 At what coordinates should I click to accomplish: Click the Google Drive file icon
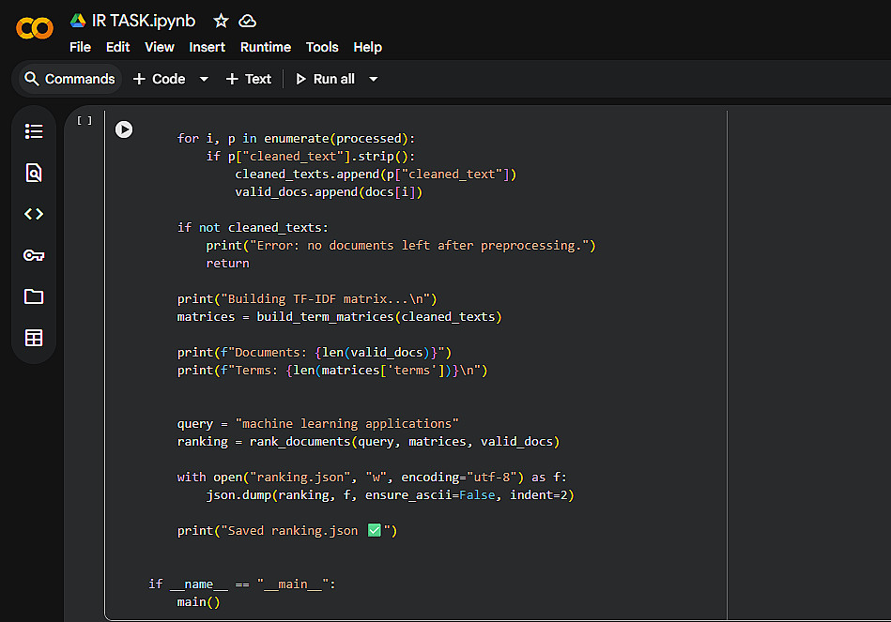(x=78, y=21)
